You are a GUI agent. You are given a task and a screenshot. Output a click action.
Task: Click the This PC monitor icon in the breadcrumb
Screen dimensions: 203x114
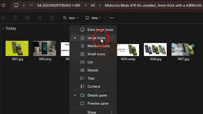pos(16,5)
